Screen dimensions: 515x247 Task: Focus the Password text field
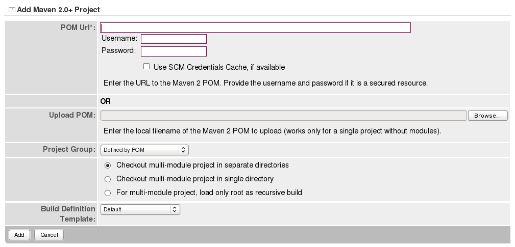(174, 51)
